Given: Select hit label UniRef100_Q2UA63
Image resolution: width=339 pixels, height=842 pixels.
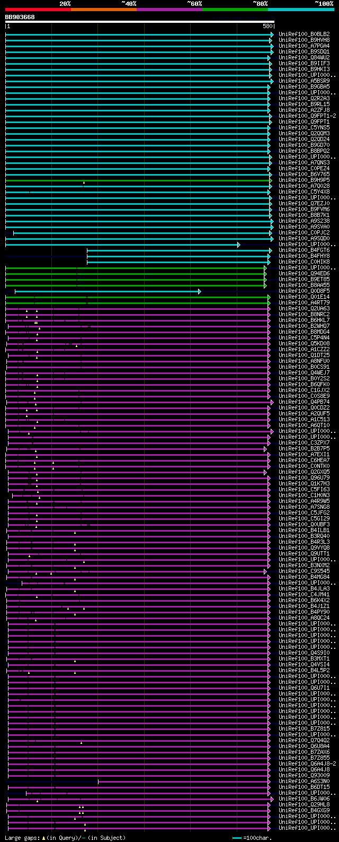Looking at the screenshot, I should point(304,308).
